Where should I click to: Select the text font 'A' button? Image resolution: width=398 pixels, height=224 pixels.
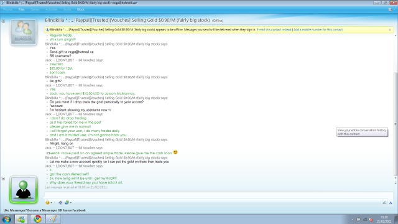click(x=391, y=202)
